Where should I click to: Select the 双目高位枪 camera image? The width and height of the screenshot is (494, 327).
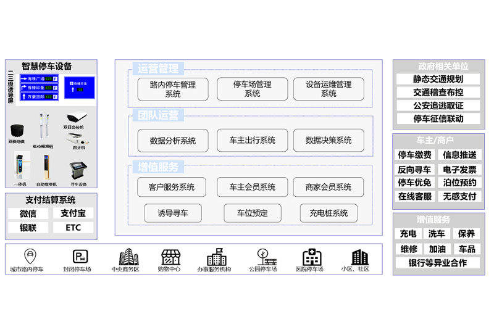point(76,116)
